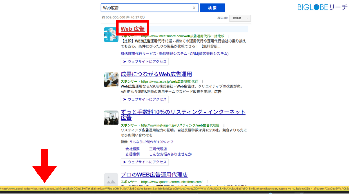Click the net-agent ad thumbnail image
The image size is (349, 195).
tap(111, 118)
